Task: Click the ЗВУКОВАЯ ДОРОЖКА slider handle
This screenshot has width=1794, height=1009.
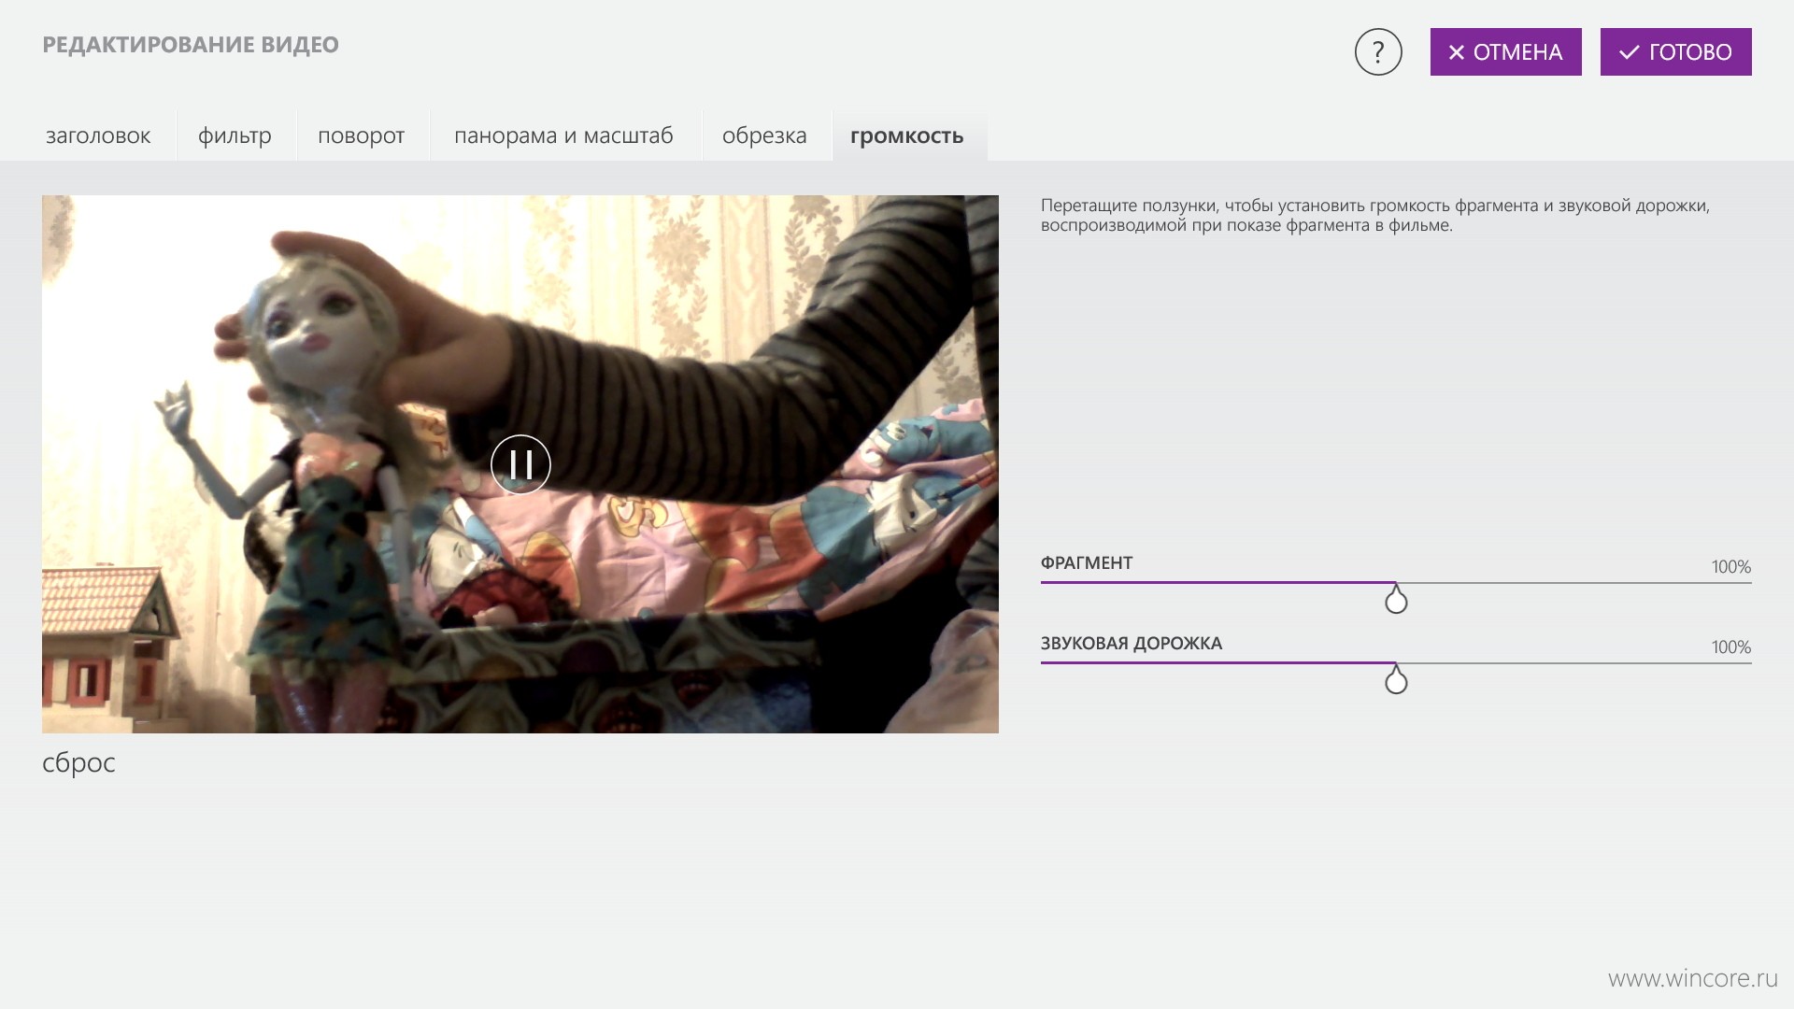Action: pos(1396,679)
